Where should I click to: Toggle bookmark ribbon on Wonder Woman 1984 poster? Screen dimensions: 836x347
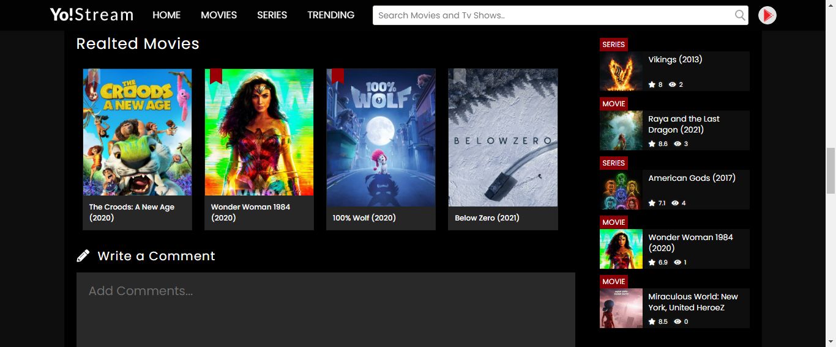tap(215, 76)
